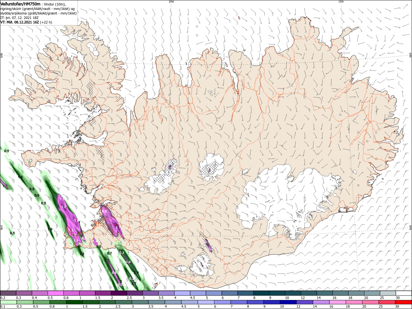
Task: Select the 25 light grey snow legend swatch
Action: point(388,293)
